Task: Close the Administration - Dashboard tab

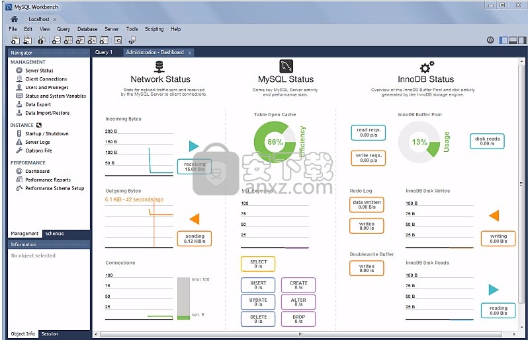Action: point(190,53)
